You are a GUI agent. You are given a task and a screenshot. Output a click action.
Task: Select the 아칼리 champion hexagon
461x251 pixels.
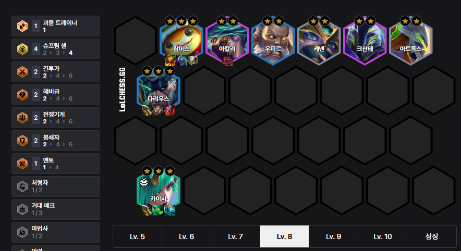(227, 41)
